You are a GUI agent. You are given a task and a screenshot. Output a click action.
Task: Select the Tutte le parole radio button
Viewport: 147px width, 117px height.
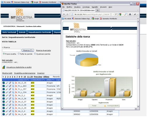coord(19,54)
